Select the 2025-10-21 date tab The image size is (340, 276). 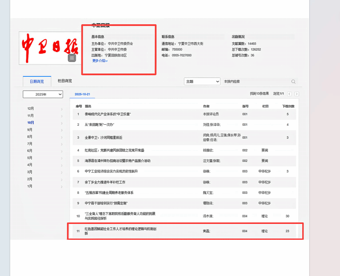click(82, 94)
